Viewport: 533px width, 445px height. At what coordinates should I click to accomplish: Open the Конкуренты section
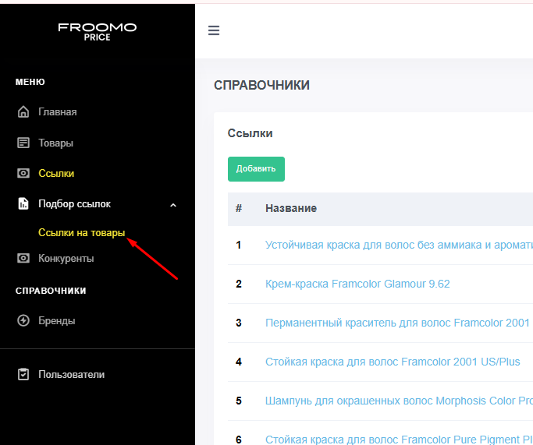(x=66, y=258)
